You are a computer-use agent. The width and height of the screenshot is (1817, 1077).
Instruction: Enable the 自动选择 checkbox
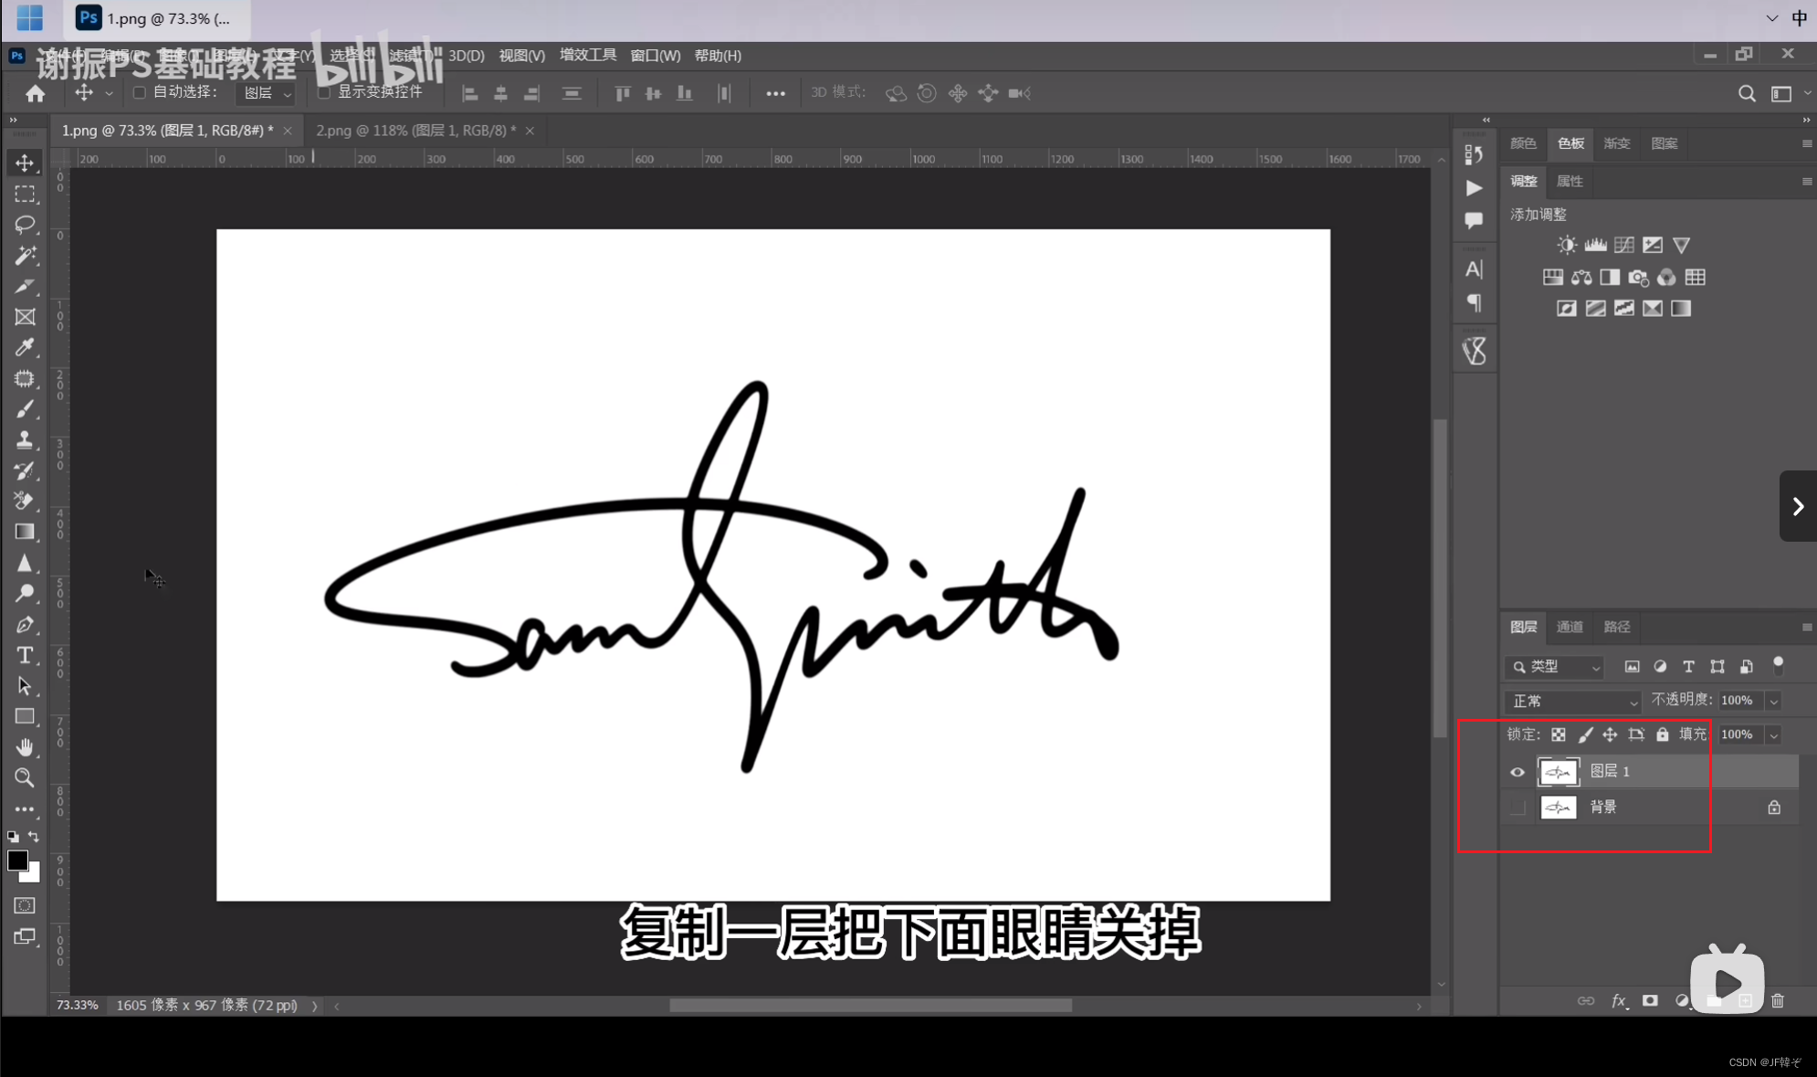140,92
